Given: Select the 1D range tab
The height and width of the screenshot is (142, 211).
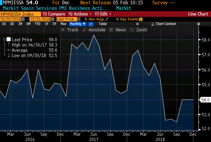Looking at the screenshot, I should click(4, 24).
